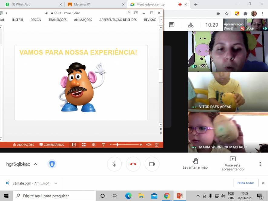This screenshot has height=201, width=268.
Task: Click the Exibir todos downloads button
Action: [246, 183]
